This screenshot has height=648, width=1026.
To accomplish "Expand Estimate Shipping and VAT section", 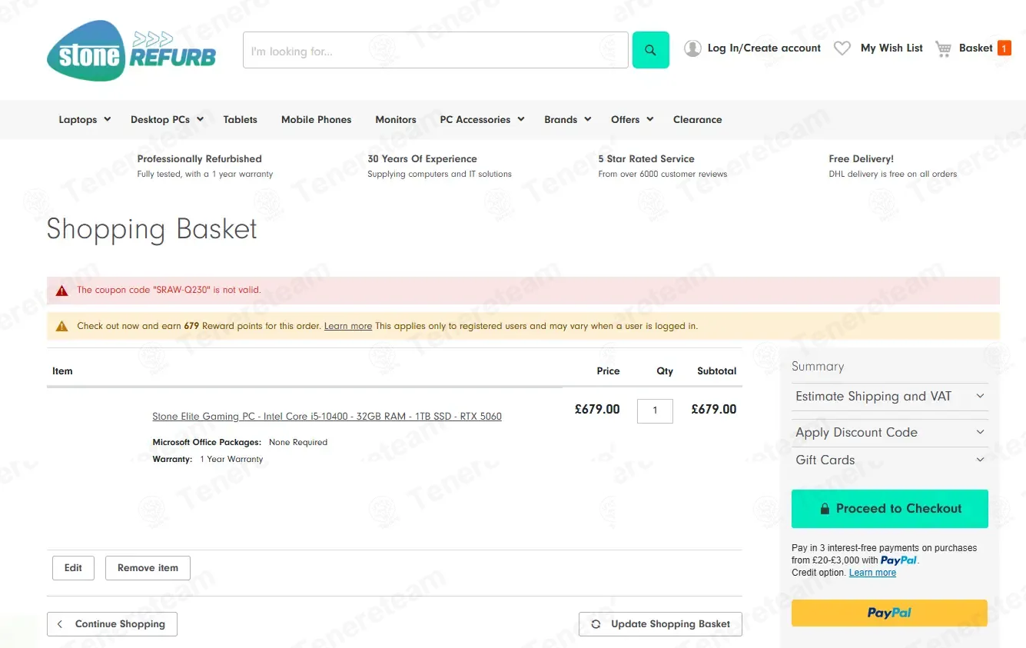I will click(890, 397).
